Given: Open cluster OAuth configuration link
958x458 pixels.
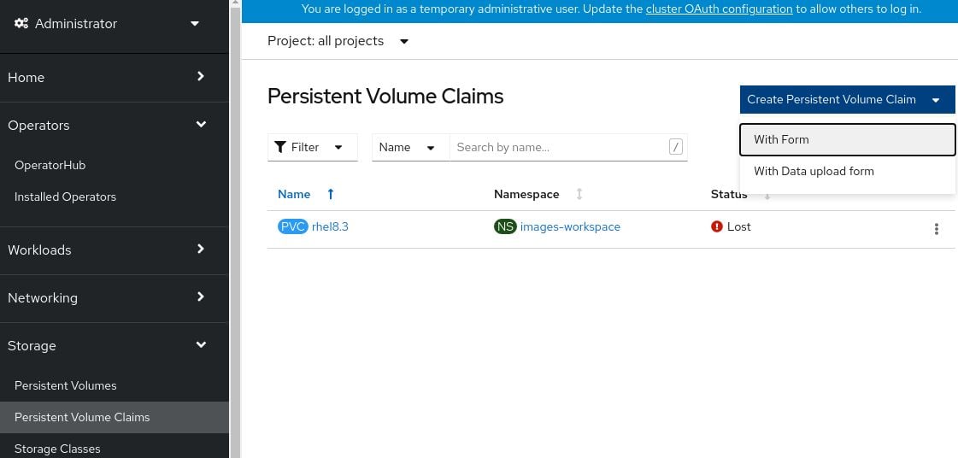Looking at the screenshot, I should [x=719, y=9].
